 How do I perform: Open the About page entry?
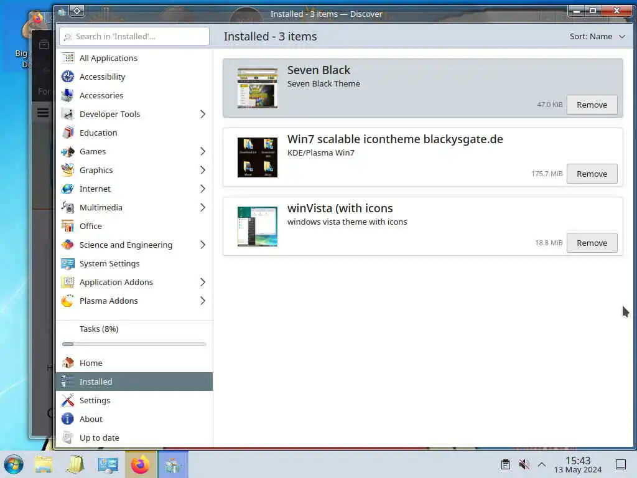[x=134, y=419]
